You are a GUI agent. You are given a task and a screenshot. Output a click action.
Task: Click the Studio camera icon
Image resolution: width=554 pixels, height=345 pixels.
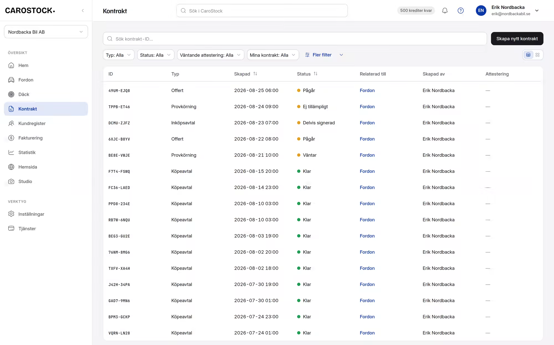[x=11, y=181]
